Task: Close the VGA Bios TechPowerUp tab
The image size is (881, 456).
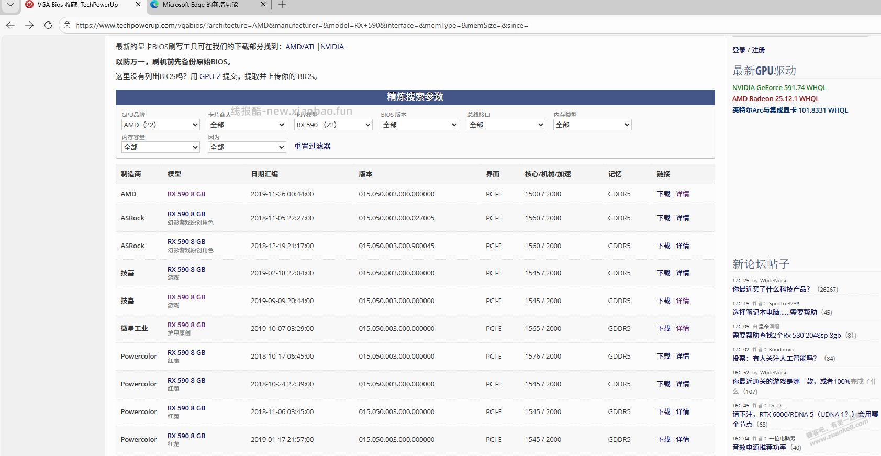Action: tap(138, 5)
